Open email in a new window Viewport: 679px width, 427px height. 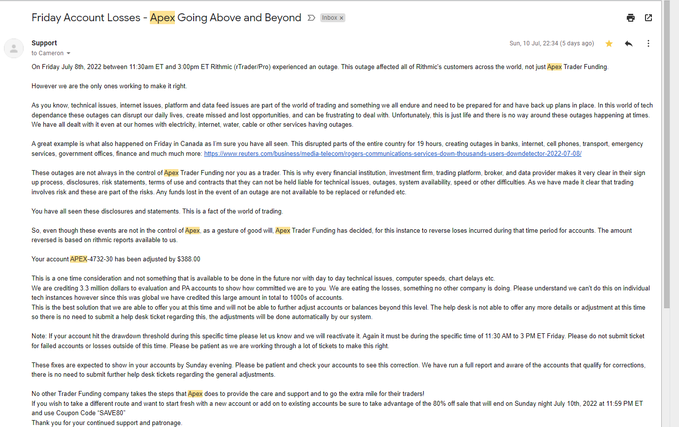(648, 18)
